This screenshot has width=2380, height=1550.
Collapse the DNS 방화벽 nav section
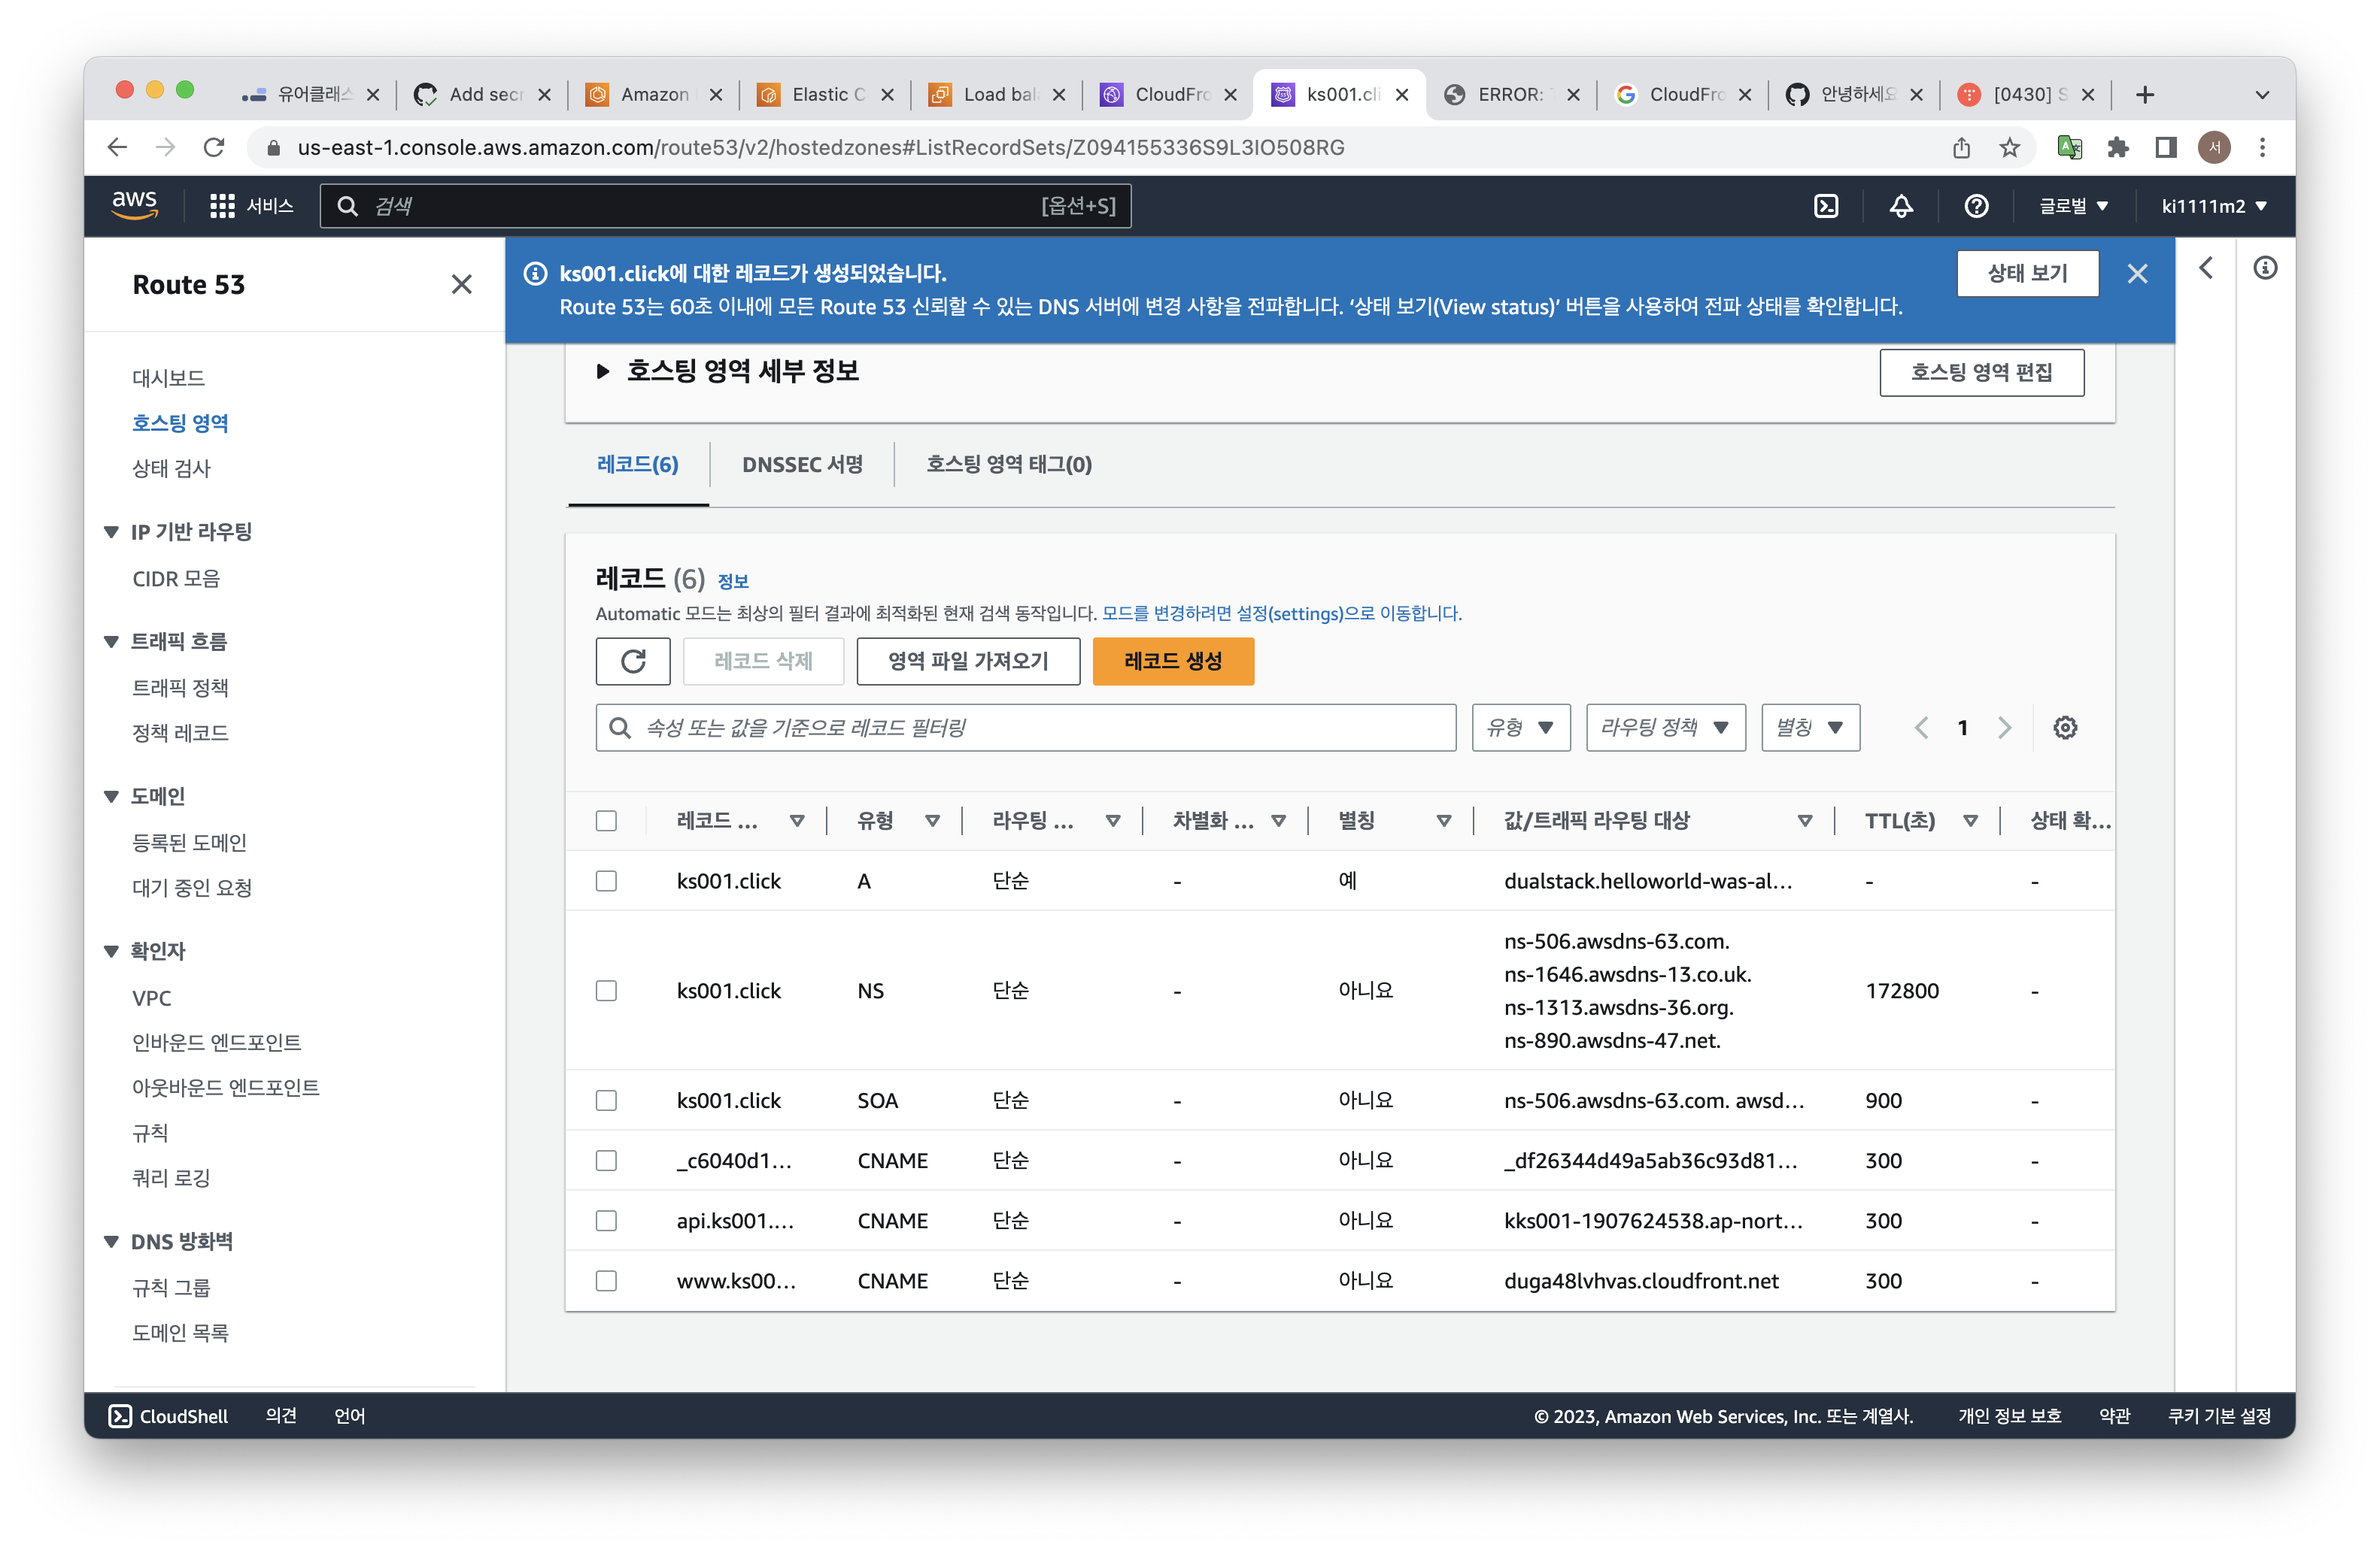(x=112, y=1243)
